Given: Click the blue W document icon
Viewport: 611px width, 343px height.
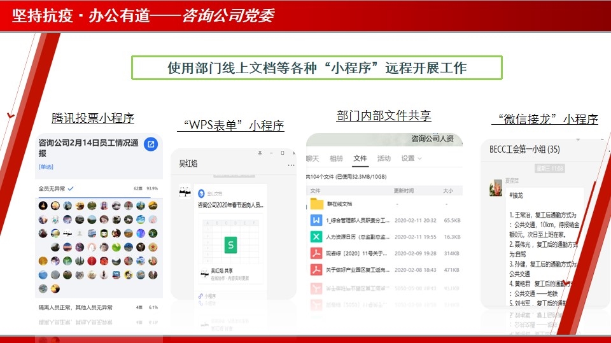Looking at the screenshot, I should click(316, 220).
